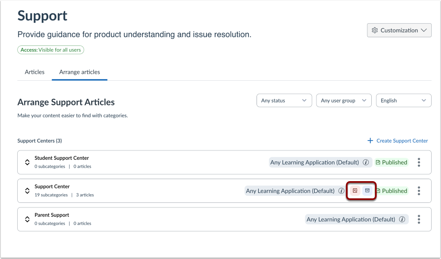Open the English language dropdown

tap(403, 100)
